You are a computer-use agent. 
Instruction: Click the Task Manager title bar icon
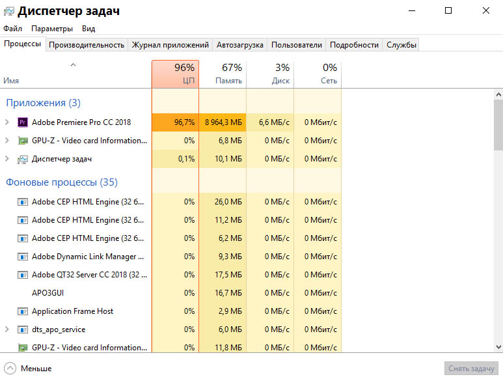(8, 12)
